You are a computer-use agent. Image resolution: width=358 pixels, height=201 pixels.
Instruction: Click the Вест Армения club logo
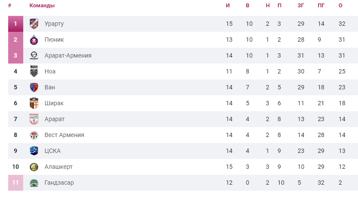34,135
